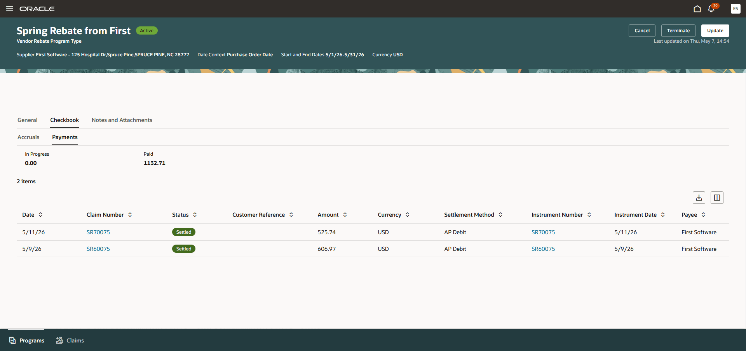Select the Payments sub-tab
The height and width of the screenshot is (351, 746).
[x=65, y=137]
